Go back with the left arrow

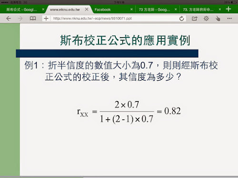9,19
